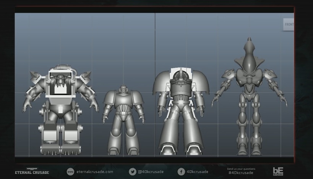
Task: Select the tall Eldar Wraith model
Action: click(x=249, y=96)
